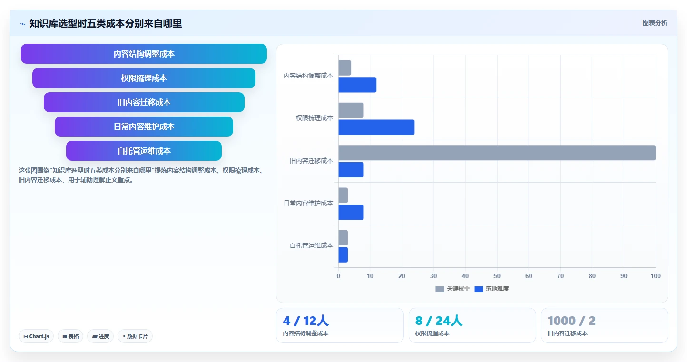
Task: Click the gray 关键权重 legend swatch
Action: [440, 289]
